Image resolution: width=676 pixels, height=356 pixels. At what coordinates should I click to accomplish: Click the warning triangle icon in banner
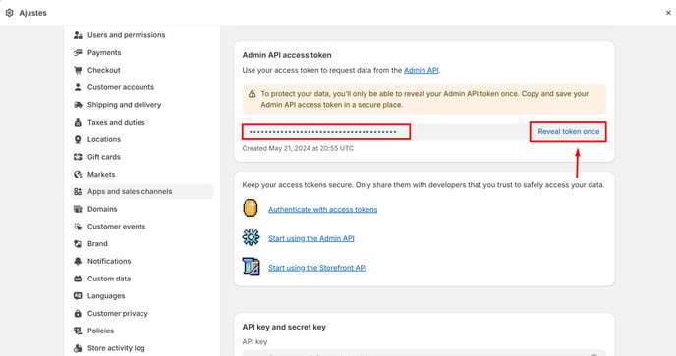click(252, 94)
